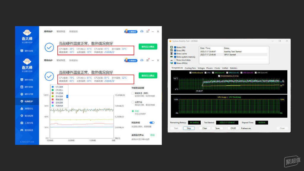The image size is (304, 171).
Task: Open Preferences in the AIDA64 stability test
Action: [x=246, y=128]
